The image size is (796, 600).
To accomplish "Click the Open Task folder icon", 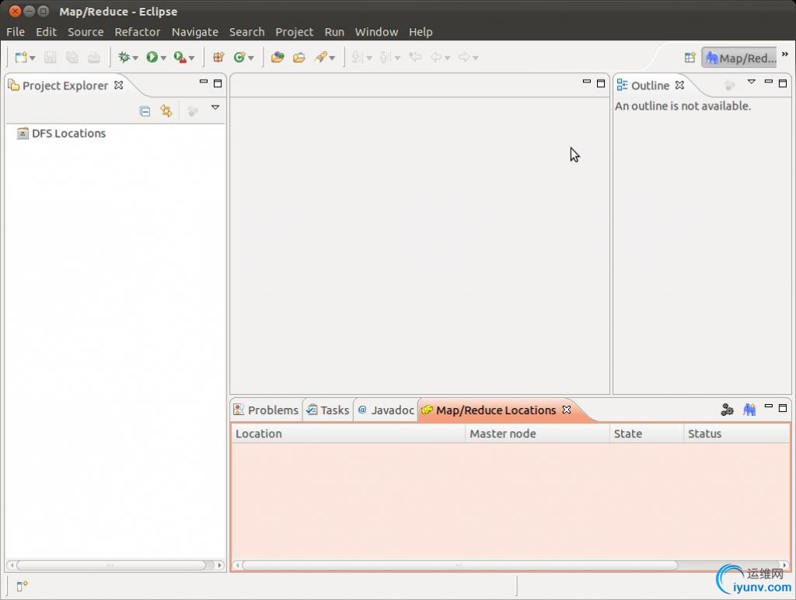I will point(299,57).
